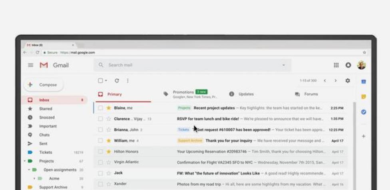Viewport: 390px width, 190px height.
Task: Refresh the inbox
Action: [x=117, y=80]
